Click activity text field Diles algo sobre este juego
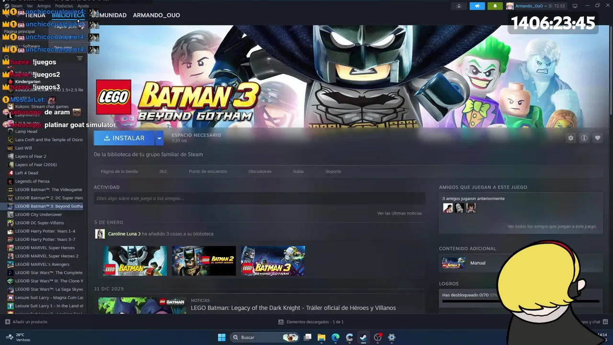 (260, 198)
